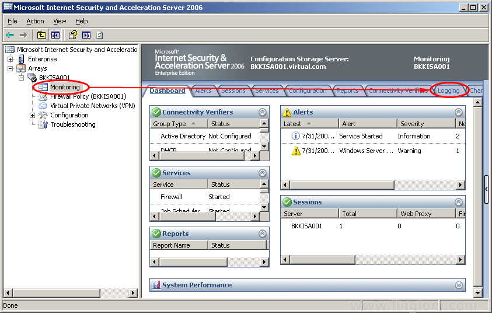Click the information icon on Service Started alert
The width and height of the screenshot is (492, 313).
[295, 136]
